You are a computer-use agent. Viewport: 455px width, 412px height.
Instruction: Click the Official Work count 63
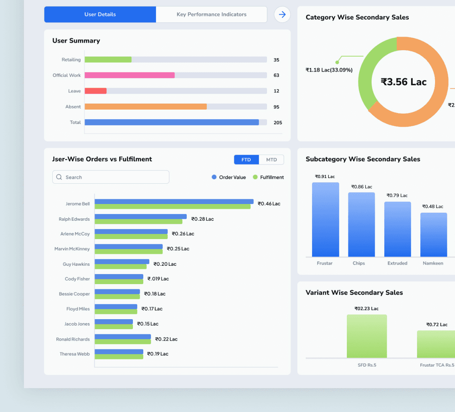coord(276,75)
